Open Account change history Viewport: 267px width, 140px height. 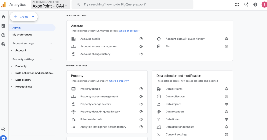pos(95,54)
